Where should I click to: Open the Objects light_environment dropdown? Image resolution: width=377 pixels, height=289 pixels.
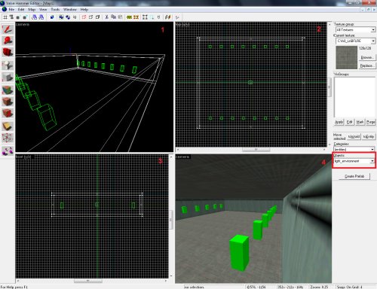pyautogui.click(x=354, y=161)
